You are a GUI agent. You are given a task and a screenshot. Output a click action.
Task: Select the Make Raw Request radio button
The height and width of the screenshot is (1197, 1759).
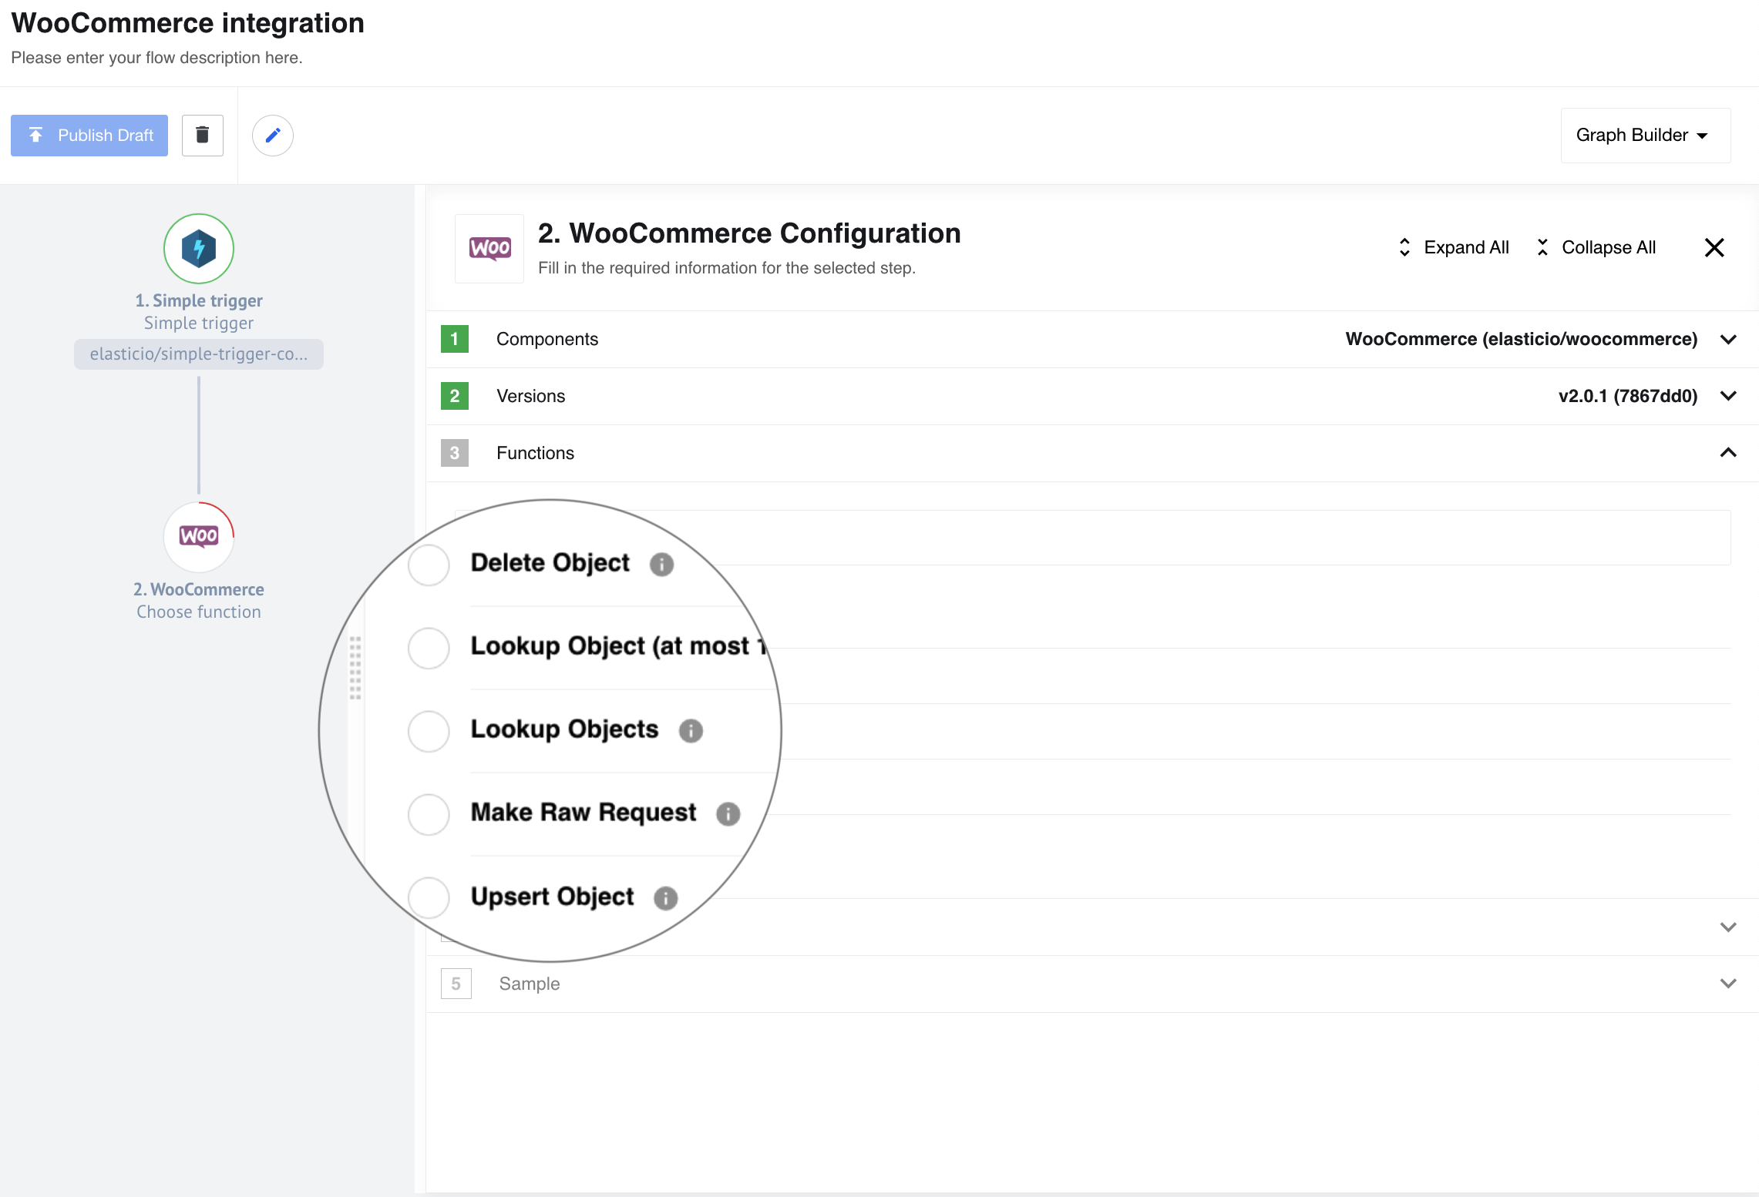click(x=429, y=814)
